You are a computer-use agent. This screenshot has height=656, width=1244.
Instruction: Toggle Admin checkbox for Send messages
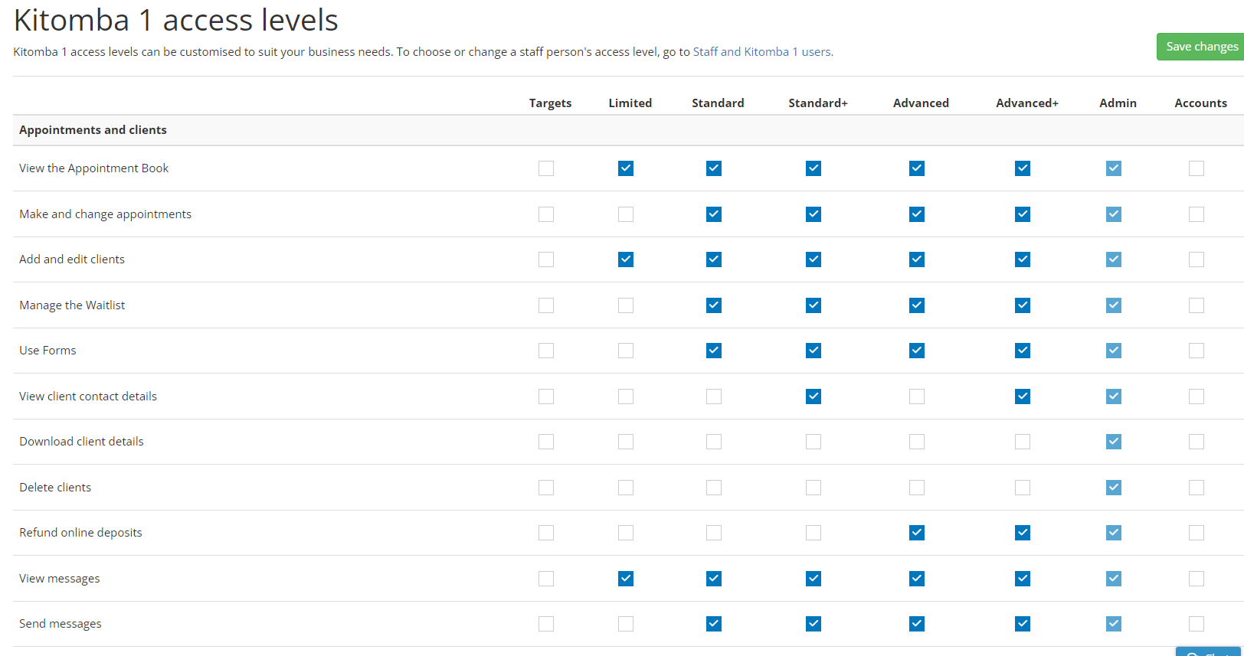[x=1114, y=624]
